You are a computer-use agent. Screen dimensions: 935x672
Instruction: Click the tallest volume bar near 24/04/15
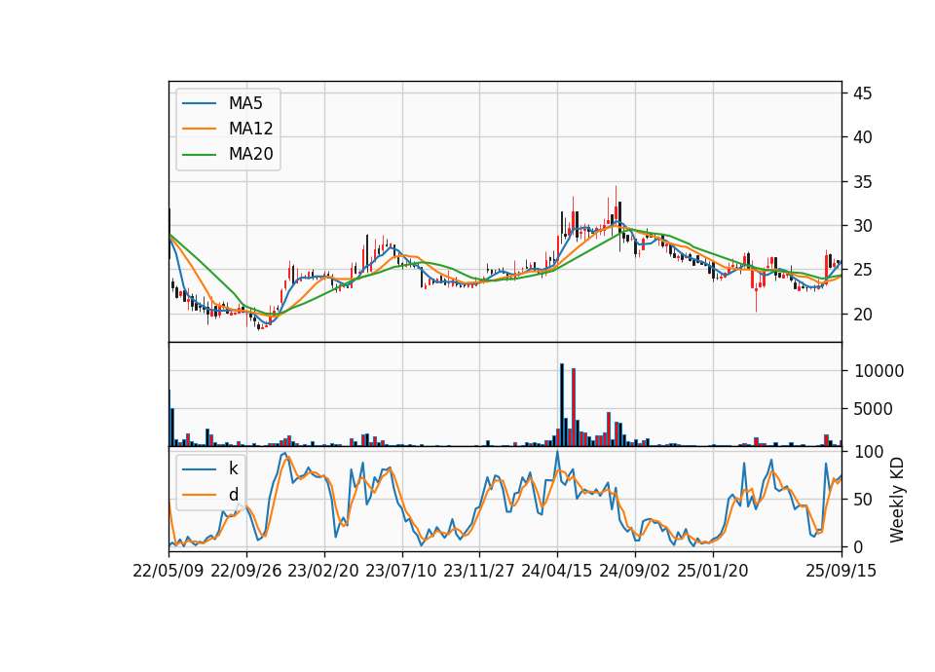562,405
